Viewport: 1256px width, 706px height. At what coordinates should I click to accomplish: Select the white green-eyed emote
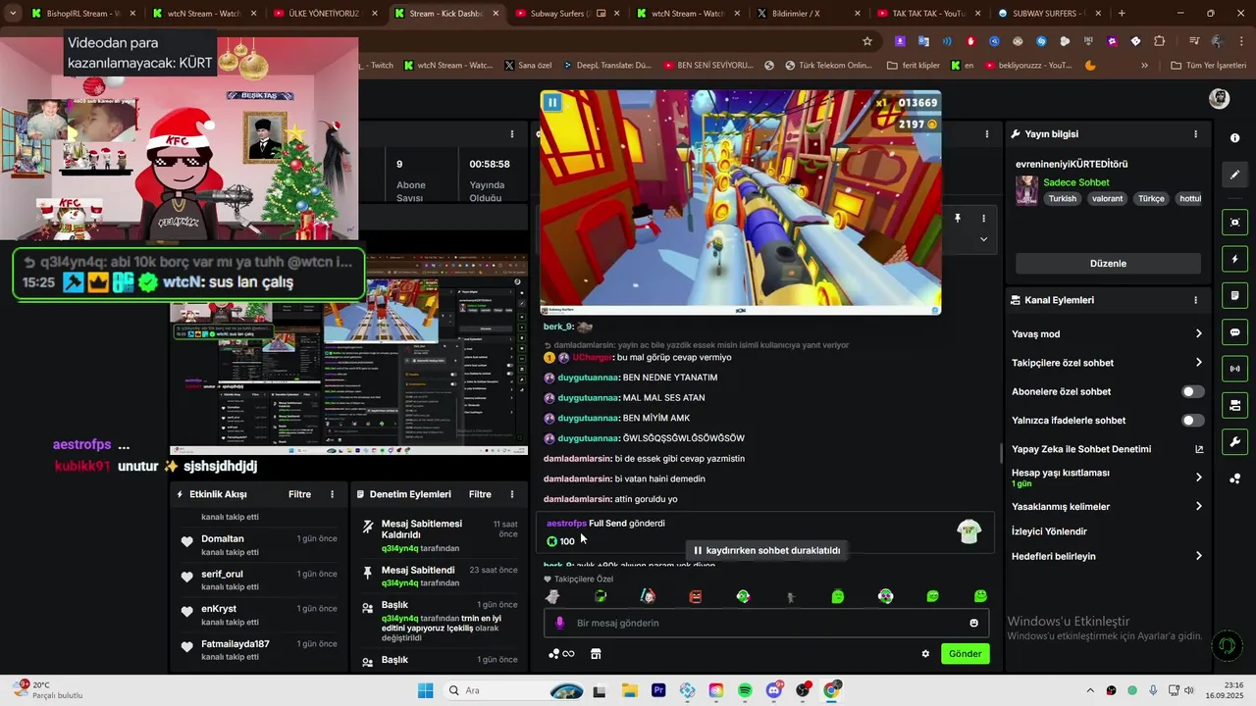[x=744, y=596]
